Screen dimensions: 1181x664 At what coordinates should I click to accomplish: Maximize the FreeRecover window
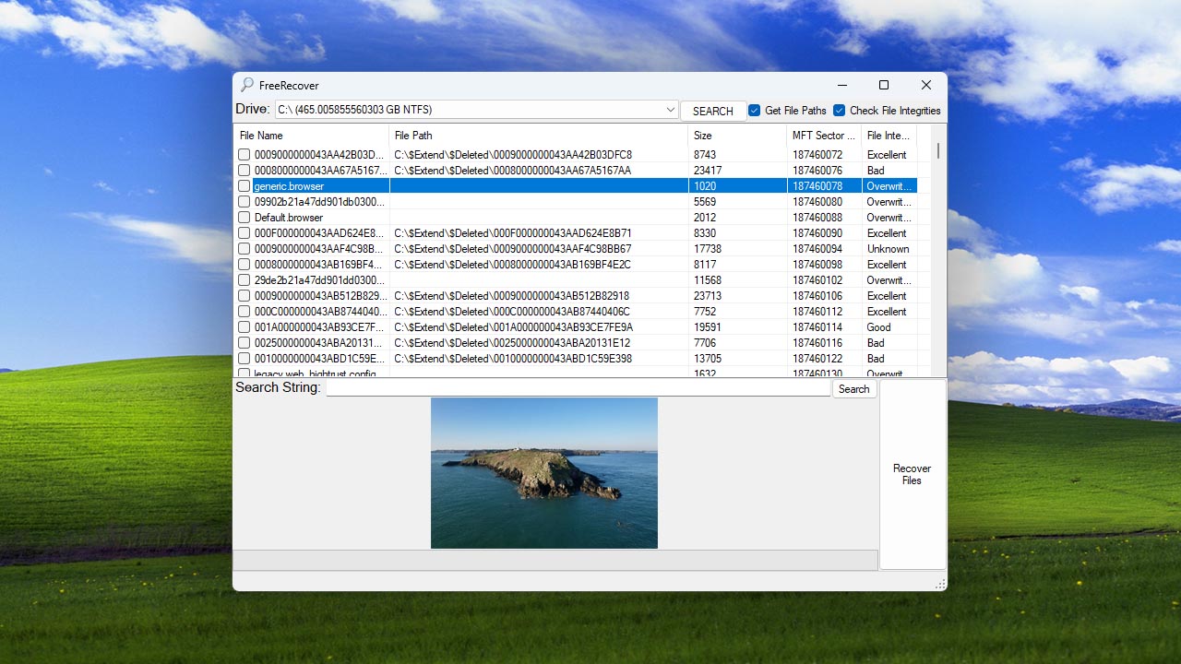(883, 85)
